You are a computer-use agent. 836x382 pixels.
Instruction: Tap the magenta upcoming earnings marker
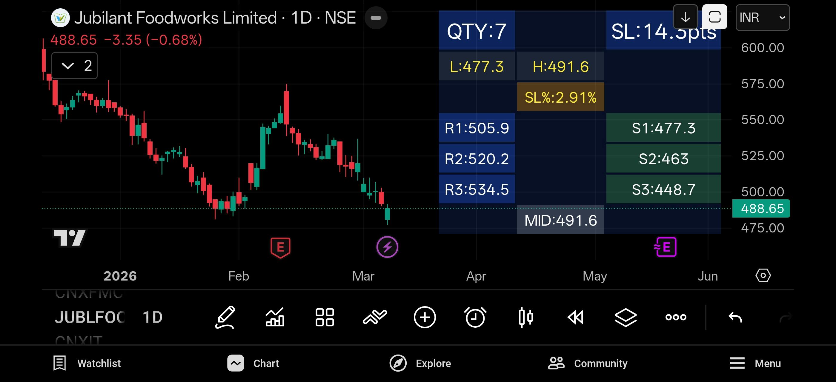(665, 247)
